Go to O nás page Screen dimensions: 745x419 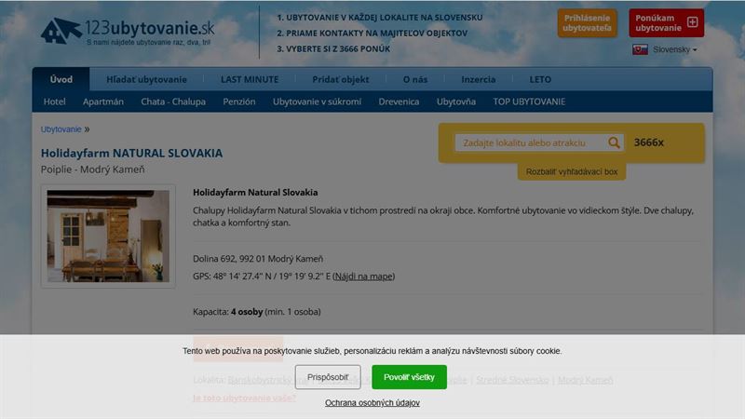[x=414, y=79]
